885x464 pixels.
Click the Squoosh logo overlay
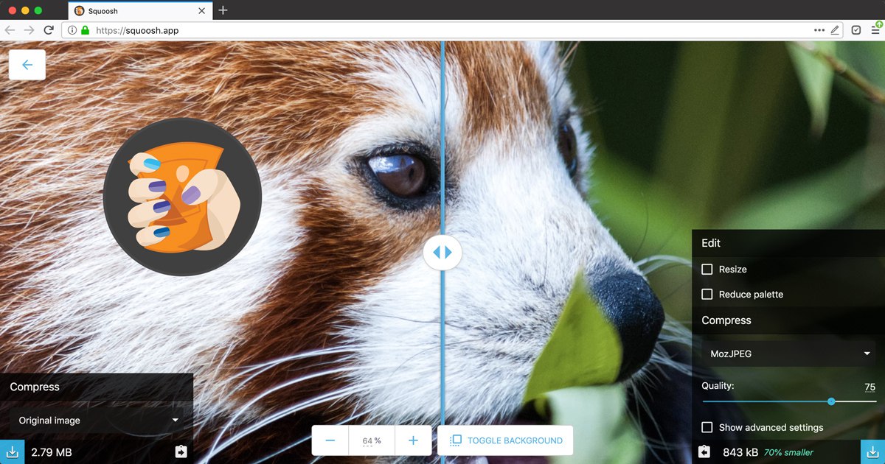(x=182, y=197)
